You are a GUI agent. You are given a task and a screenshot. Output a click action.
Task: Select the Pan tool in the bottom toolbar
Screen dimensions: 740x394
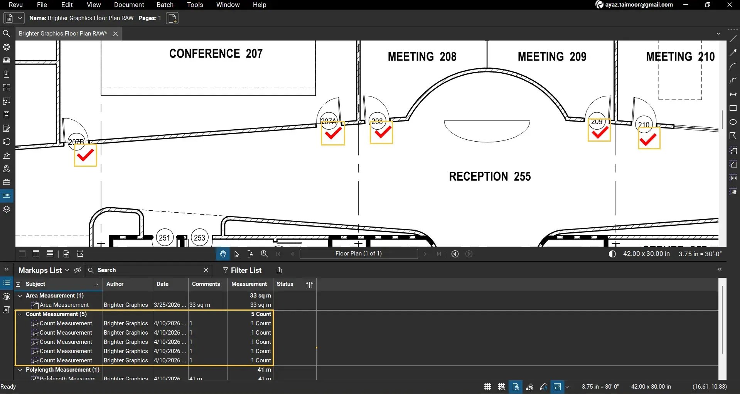[223, 254]
